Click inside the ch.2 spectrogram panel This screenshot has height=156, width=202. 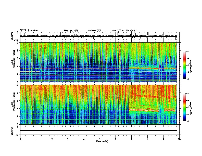tap(98, 105)
